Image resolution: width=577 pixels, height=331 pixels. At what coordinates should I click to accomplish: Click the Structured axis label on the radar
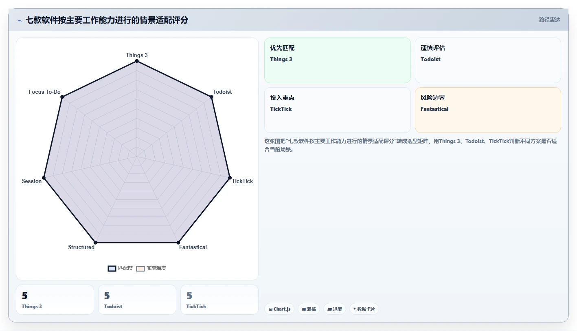pos(81,247)
